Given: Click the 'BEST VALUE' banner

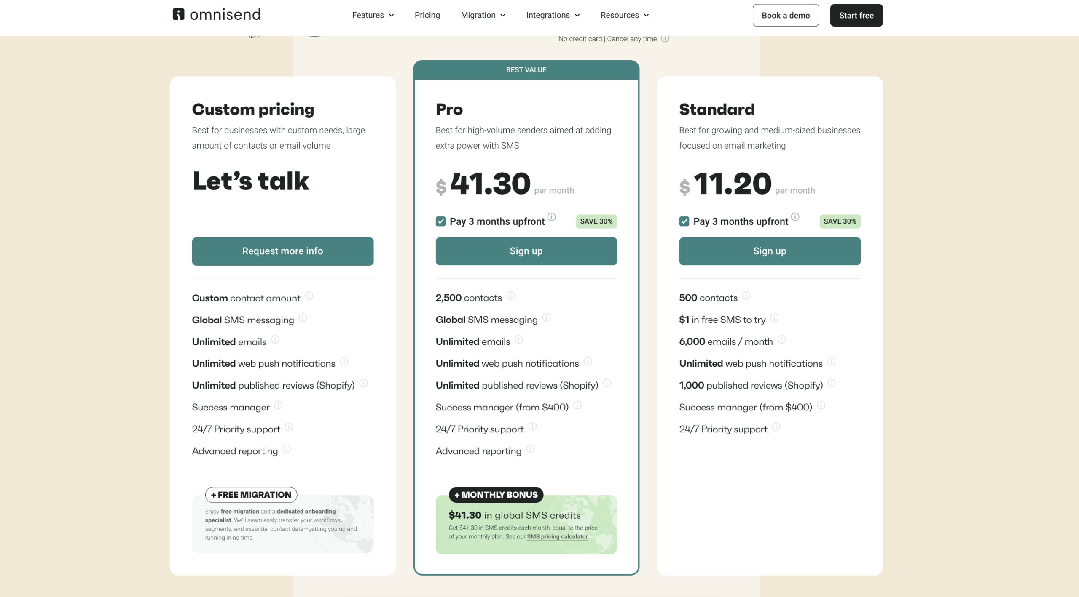Looking at the screenshot, I should click(x=526, y=70).
